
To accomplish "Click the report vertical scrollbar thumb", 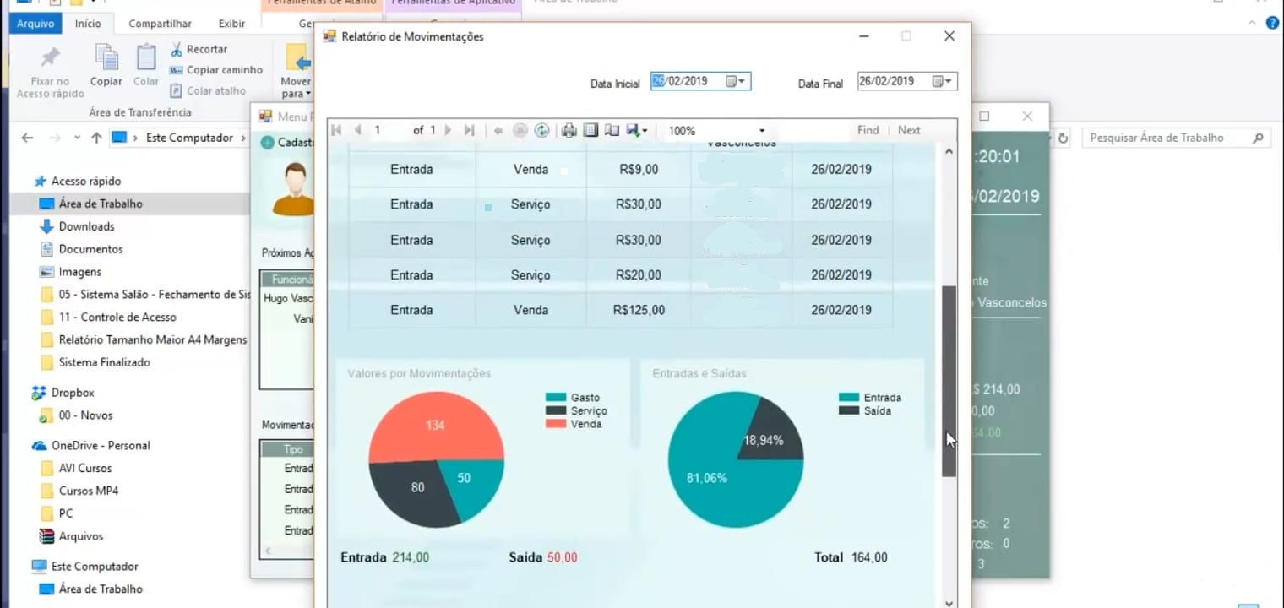I will pyautogui.click(x=949, y=382).
